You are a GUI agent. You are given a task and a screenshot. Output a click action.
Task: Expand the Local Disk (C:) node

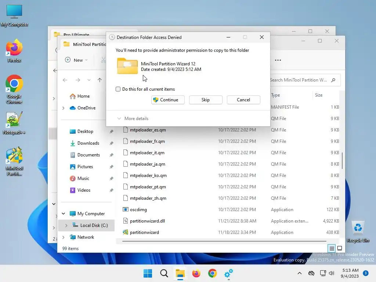tap(66, 225)
